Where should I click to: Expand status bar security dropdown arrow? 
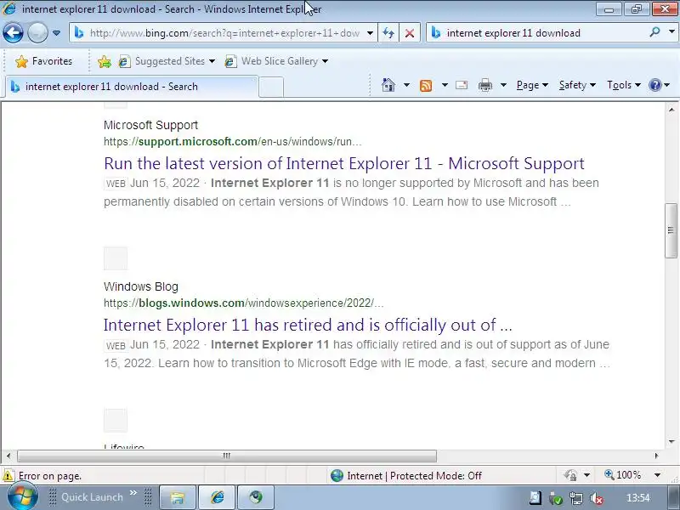586,475
